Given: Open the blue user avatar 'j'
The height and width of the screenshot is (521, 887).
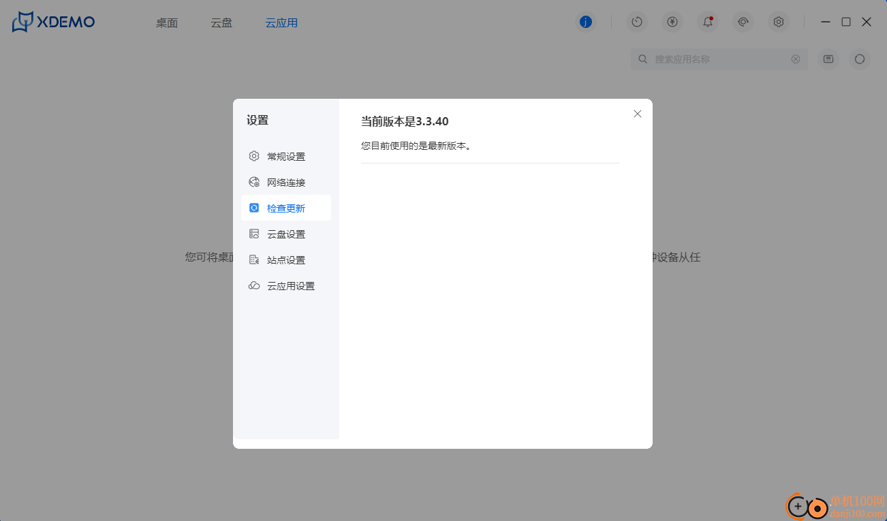Looking at the screenshot, I should (x=586, y=22).
